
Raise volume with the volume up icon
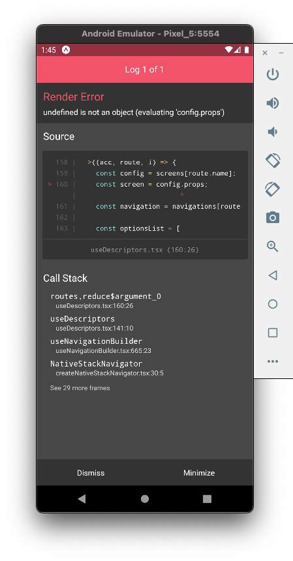click(273, 103)
